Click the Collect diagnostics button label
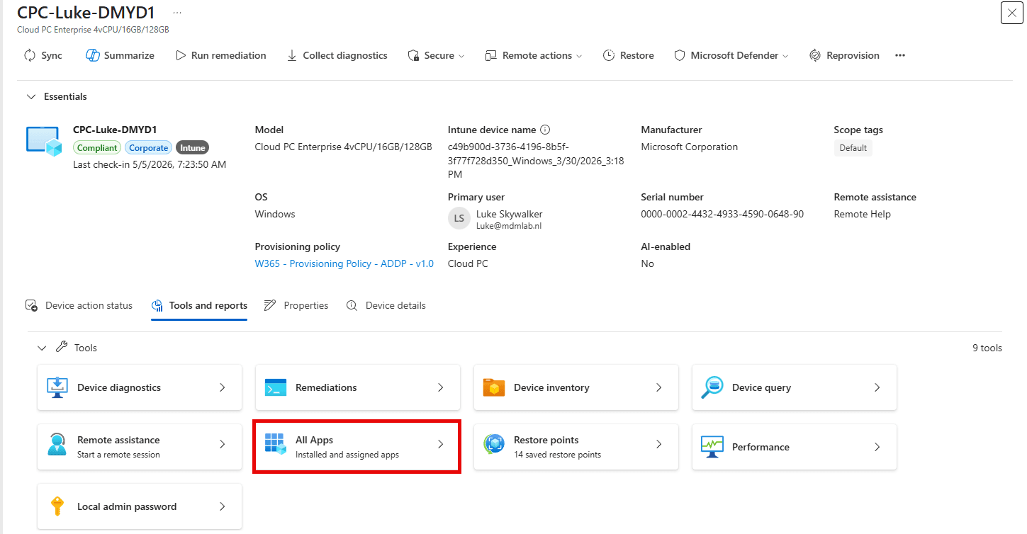The height and width of the screenshot is (534, 1027). pyautogui.click(x=345, y=55)
